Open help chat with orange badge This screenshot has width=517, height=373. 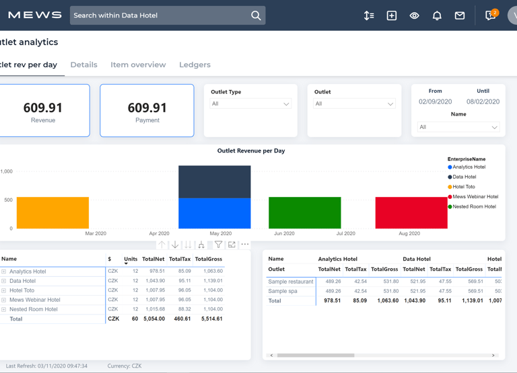click(x=491, y=15)
